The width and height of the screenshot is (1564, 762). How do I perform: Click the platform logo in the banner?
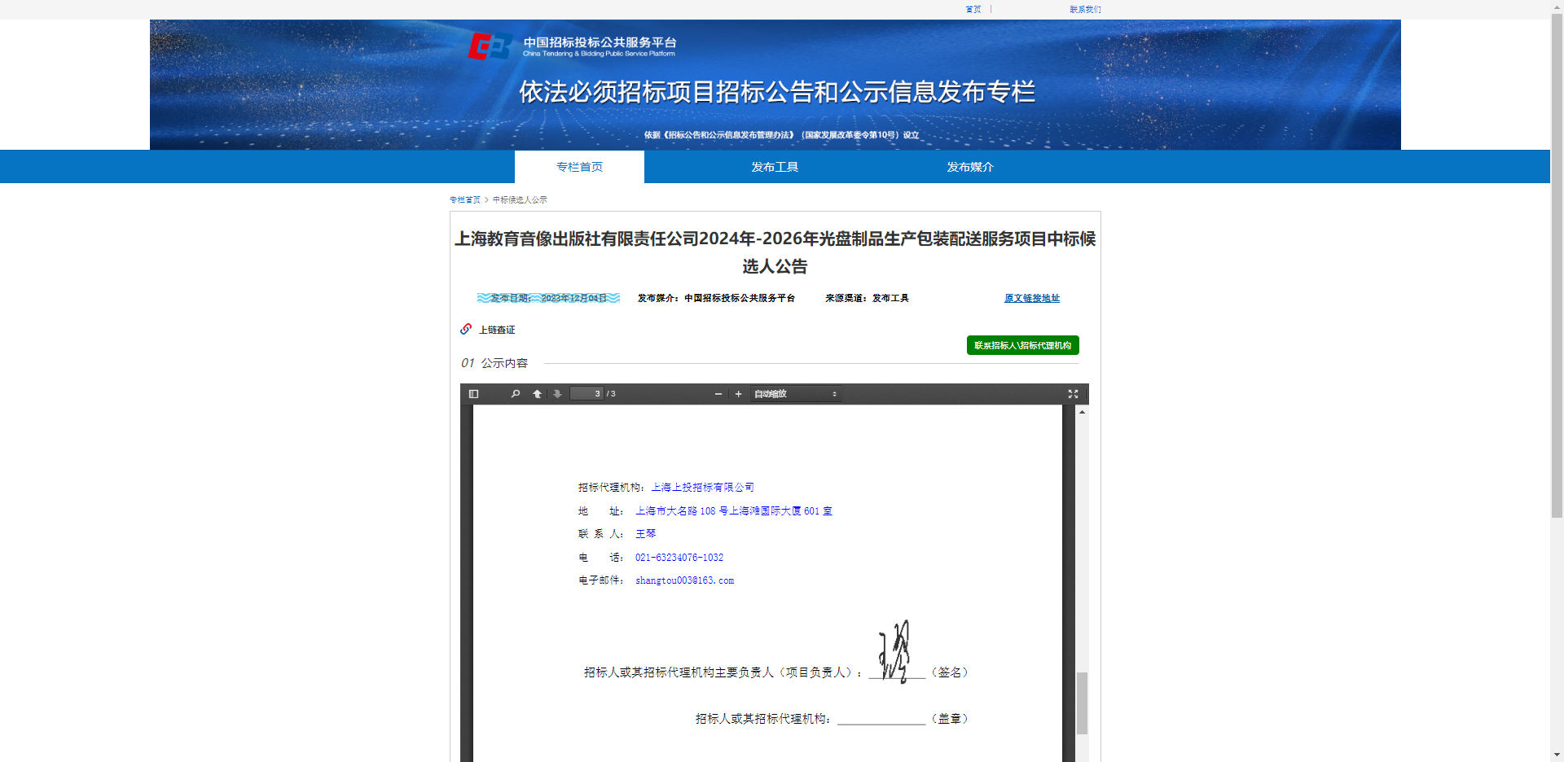(x=490, y=46)
